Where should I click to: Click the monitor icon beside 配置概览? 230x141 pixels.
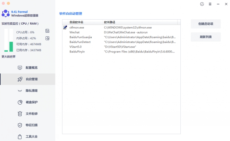tap(20, 68)
